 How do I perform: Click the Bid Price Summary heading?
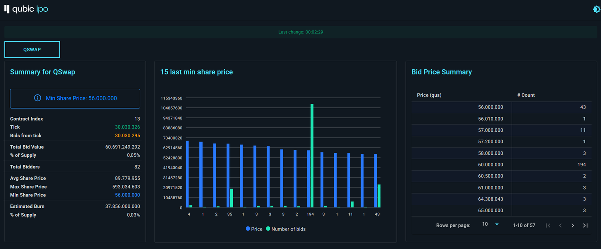pyautogui.click(x=441, y=72)
